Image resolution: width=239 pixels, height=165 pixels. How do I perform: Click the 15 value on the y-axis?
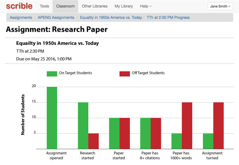click(34, 102)
